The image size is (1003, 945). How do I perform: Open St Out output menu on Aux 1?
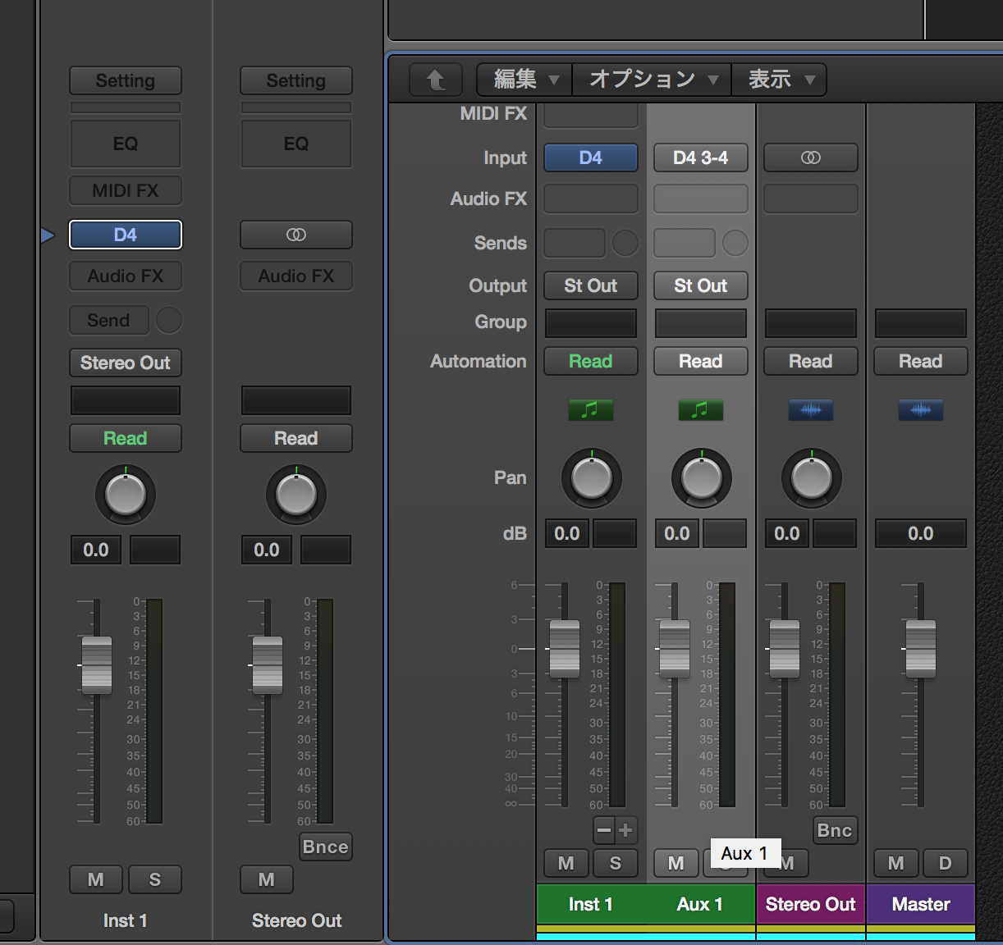click(x=700, y=285)
